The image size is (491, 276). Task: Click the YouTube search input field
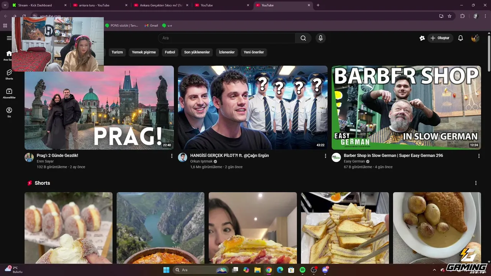(226, 38)
